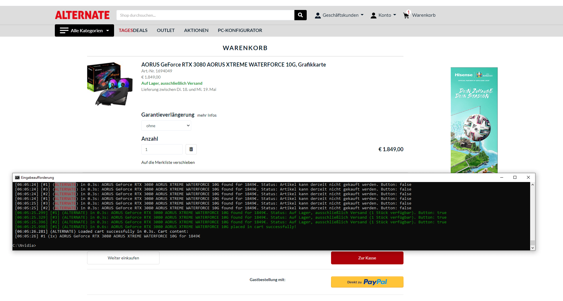This screenshot has height=301, width=563.
Task: Click the Auf Lager, ausschließlich Versand status
Action: [172, 83]
